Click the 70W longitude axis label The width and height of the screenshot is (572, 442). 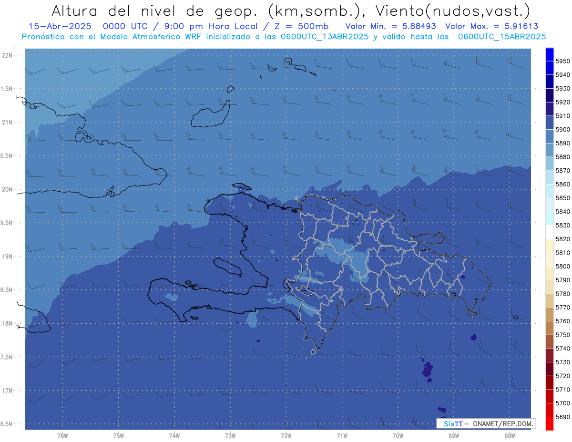398,436
